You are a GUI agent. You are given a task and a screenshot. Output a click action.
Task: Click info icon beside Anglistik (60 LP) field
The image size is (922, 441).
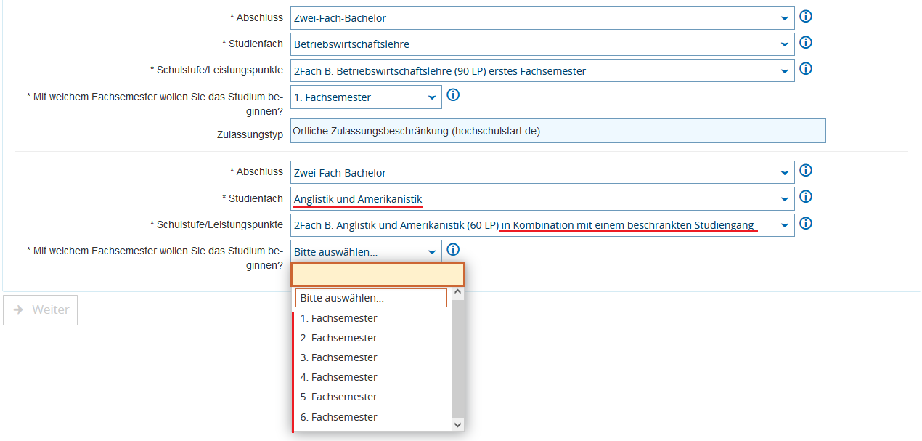(805, 223)
